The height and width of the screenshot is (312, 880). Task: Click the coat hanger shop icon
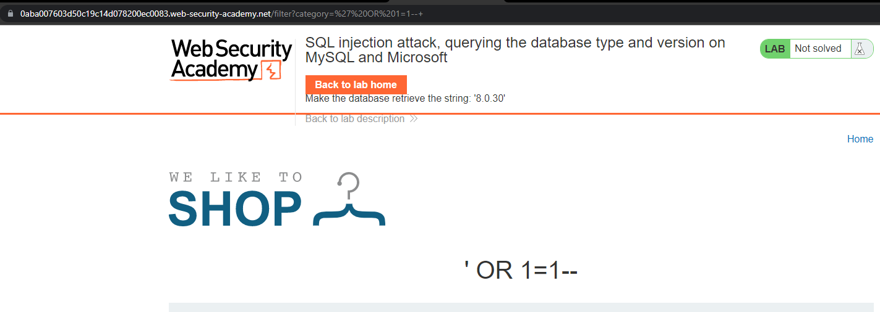coord(349,200)
